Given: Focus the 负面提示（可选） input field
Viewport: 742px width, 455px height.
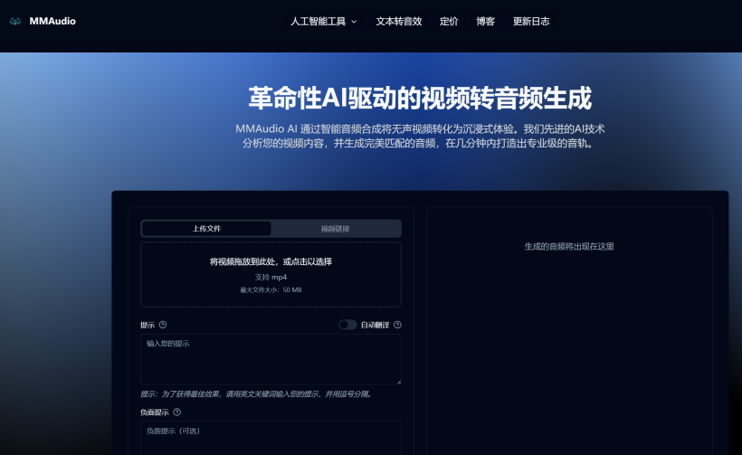Looking at the screenshot, I should click(271, 438).
